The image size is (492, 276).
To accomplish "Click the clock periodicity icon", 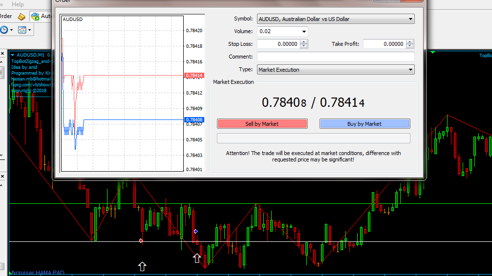I will pyautogui.click(x=4, y=30).
